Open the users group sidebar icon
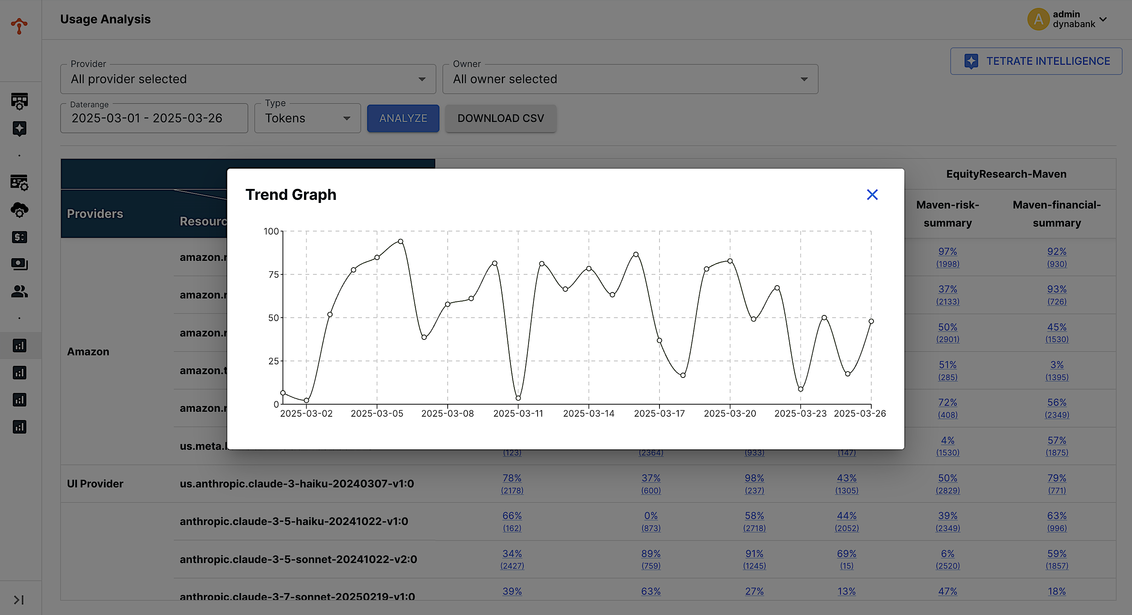The image size is (1132, 615). pos(19,291)
